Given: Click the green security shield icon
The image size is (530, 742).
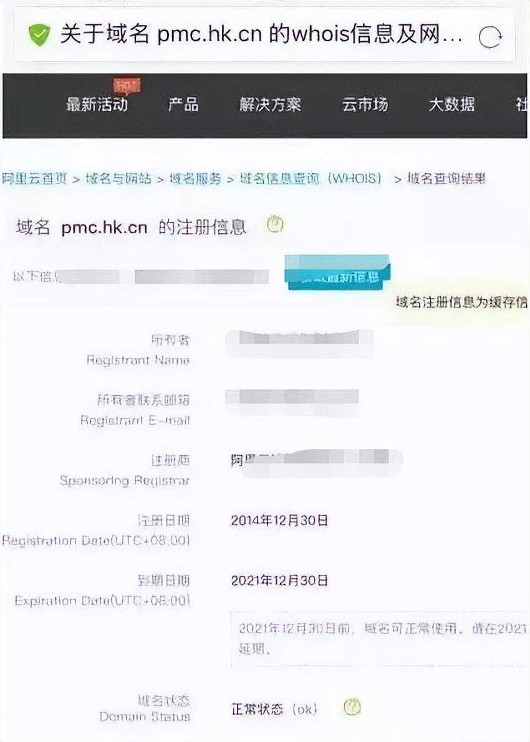Looking at the screenshot, I should [x=39, y=36].
